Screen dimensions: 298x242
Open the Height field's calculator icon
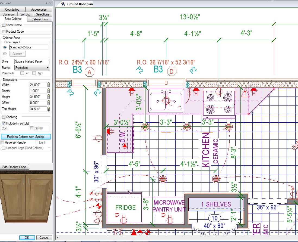coord(49,97)
